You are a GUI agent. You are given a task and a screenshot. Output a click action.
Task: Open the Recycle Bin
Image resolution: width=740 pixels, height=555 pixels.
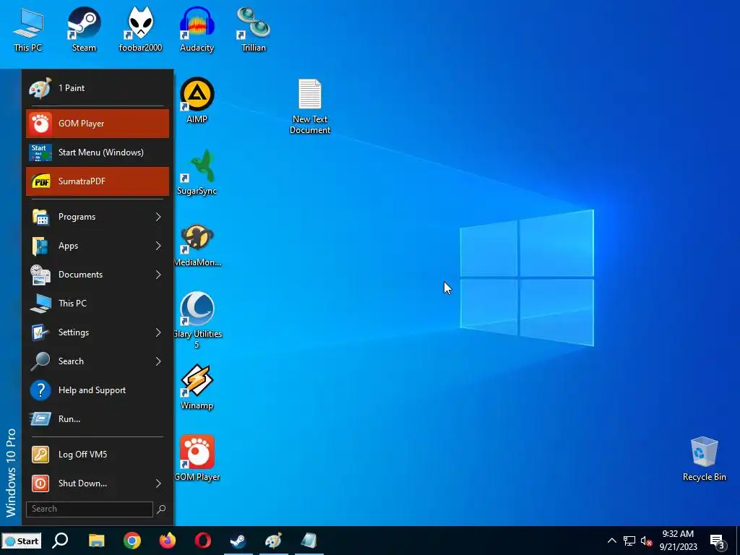704,459
